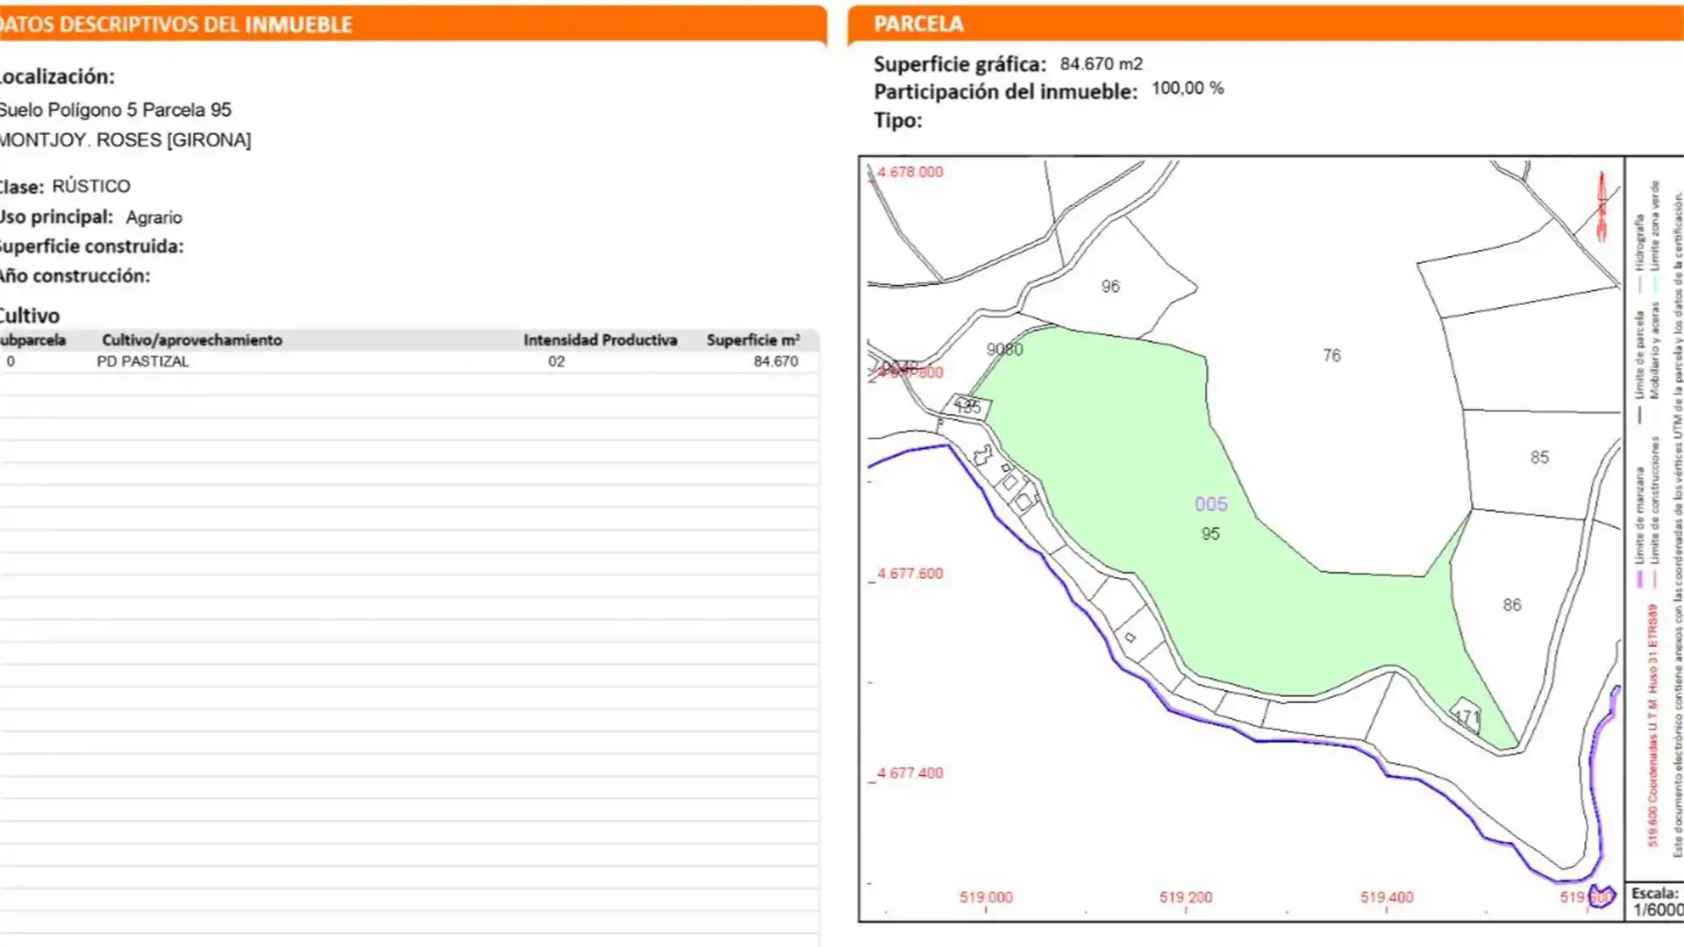Click the green highlighted parcel 95 label
1684x947 pixels.
pyautogui.click(x=1210, y=534)
